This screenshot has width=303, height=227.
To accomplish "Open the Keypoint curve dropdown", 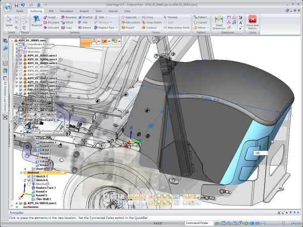I will 138,17.
